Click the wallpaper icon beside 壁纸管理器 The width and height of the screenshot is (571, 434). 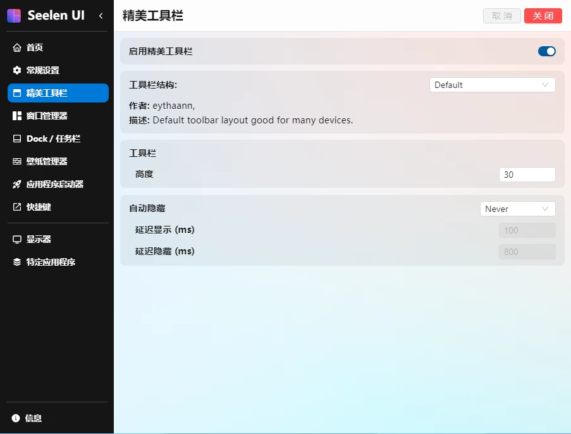17,161
